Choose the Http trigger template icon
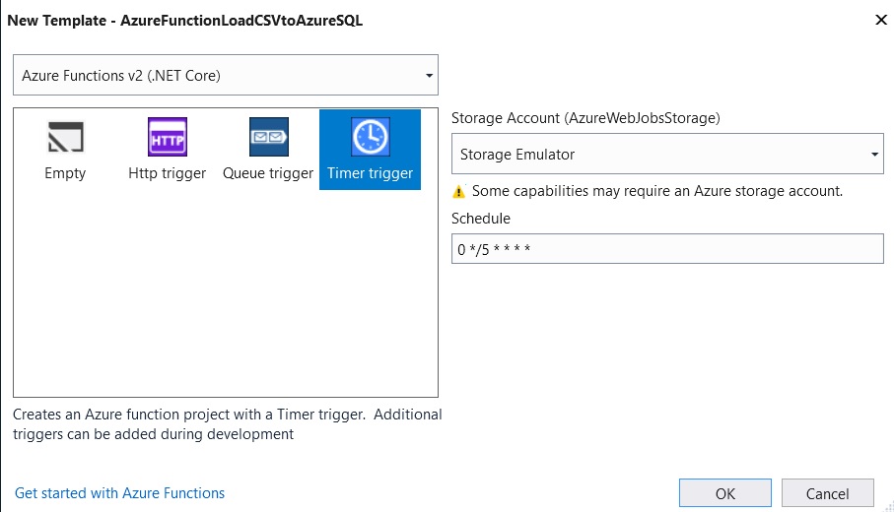The width and height of the screenshot is (894, 512). click(167, 137)
